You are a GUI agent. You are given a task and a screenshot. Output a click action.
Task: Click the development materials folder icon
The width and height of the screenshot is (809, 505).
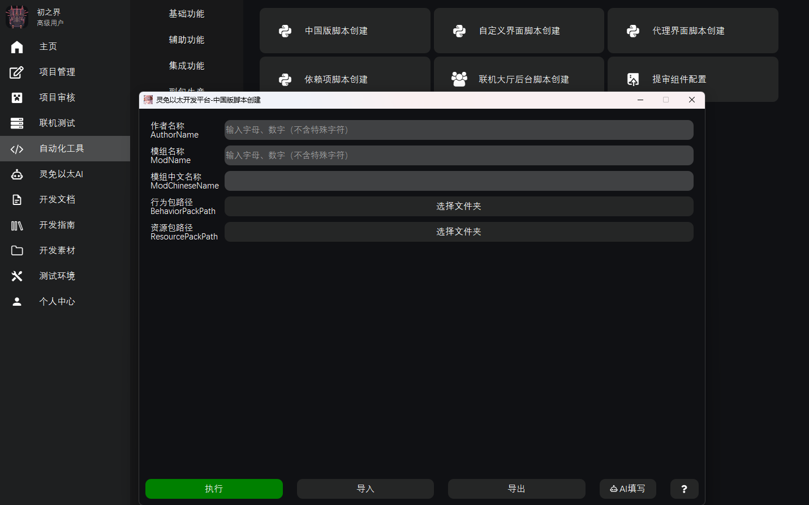[x=17, y=250]
